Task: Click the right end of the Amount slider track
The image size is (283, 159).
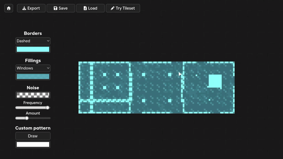Action: tap(50, 118)
